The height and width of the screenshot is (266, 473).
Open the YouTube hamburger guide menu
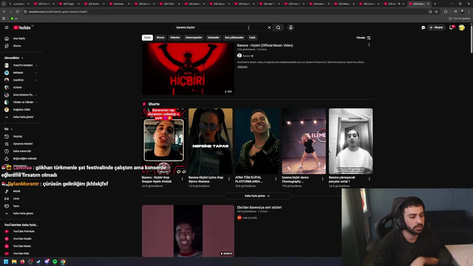pos(6,27)
